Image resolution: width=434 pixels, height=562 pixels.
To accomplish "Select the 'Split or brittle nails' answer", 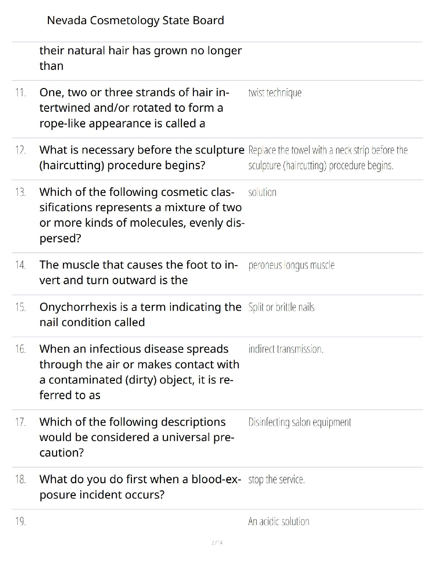I will pos(281,307).
